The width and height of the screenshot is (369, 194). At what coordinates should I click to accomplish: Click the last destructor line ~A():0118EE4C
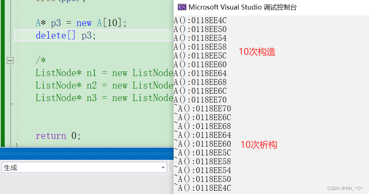pyautogui.click(x=202, y=188)
